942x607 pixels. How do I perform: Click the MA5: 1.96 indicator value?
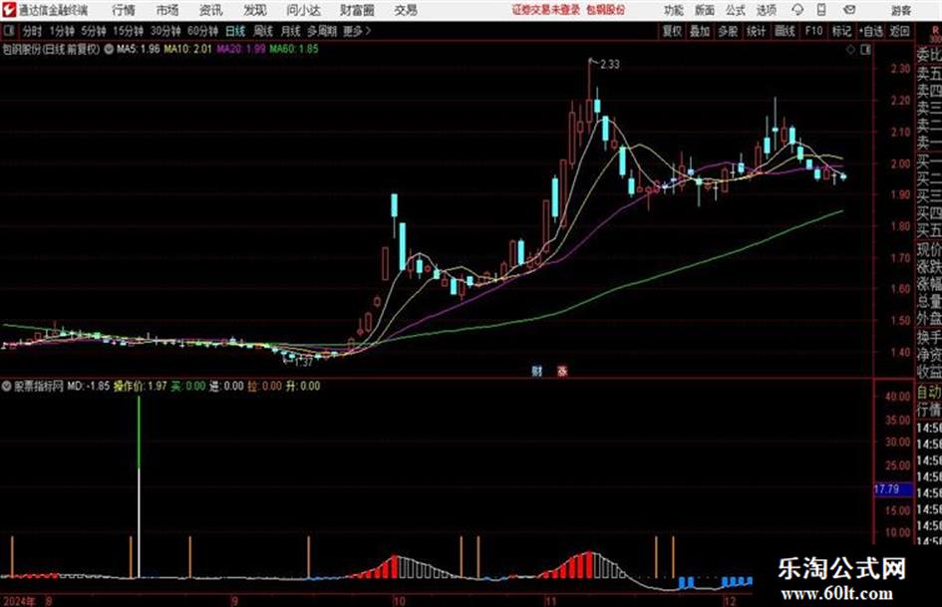(x=139, y=49)
